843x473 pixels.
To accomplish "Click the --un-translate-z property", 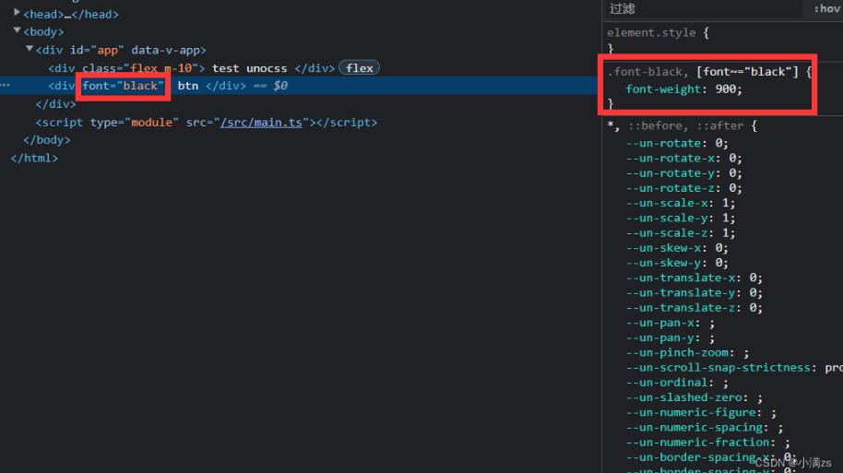I will [680, 308].
